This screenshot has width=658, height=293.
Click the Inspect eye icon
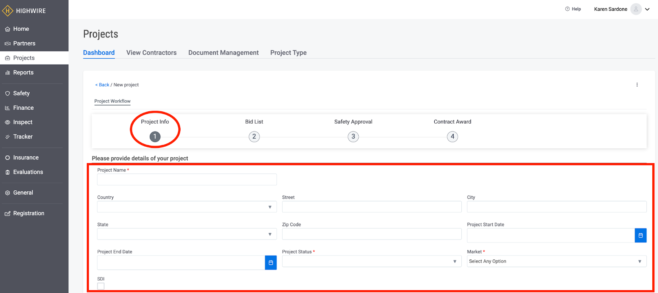pyautogui.click(x=7, y=122)
